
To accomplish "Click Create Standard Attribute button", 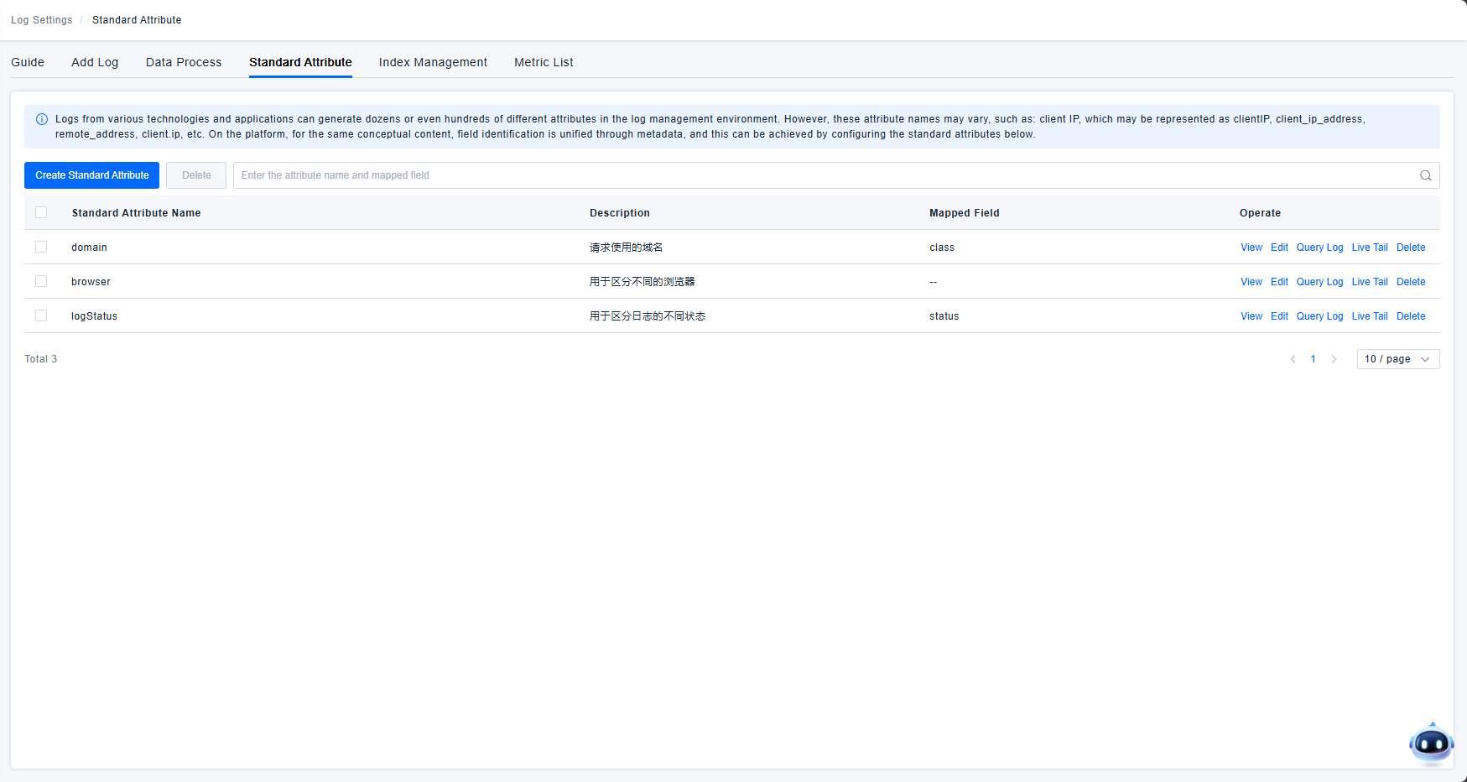I will pos(92,175).
